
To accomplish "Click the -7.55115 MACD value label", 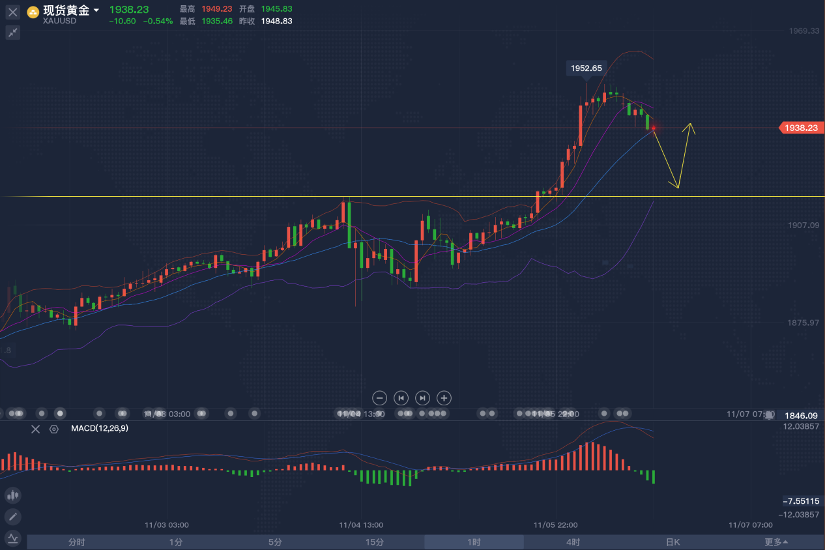I will click(x=801, y=501).
